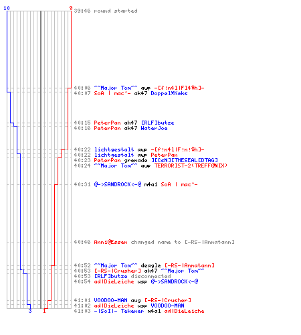Click the aug weapon at 41:01

[x=136, y=300]
